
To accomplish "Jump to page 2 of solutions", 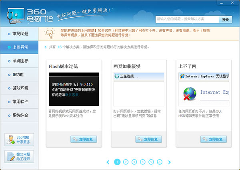I will 126,162.
